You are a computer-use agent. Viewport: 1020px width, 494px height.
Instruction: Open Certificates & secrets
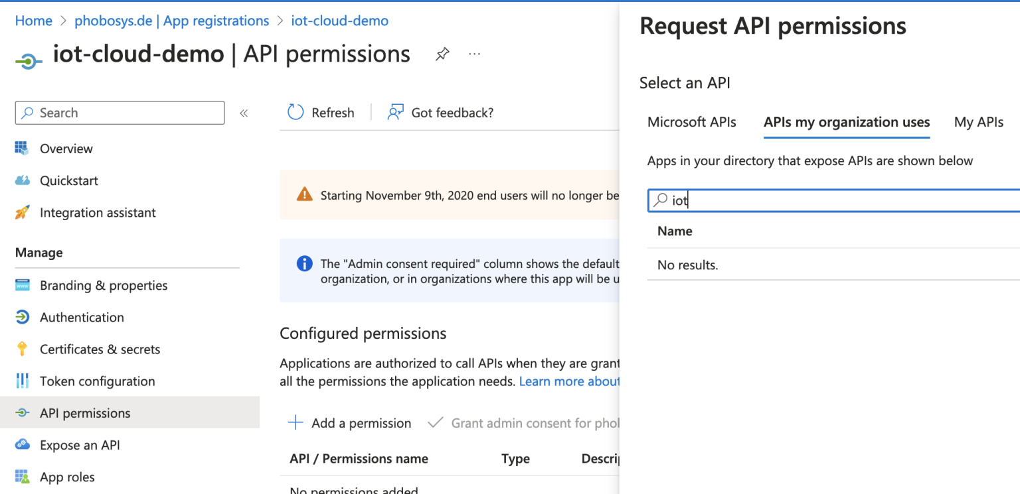100,349
